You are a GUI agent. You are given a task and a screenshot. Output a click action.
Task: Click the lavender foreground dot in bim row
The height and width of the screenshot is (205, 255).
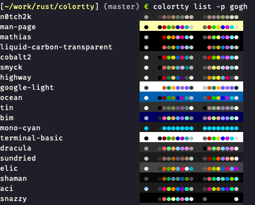146,118
